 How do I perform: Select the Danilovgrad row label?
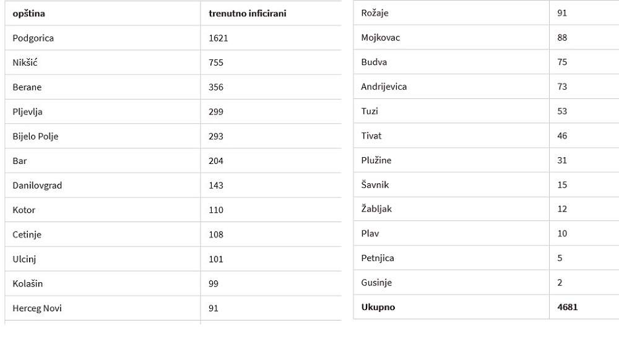[37, 185]
